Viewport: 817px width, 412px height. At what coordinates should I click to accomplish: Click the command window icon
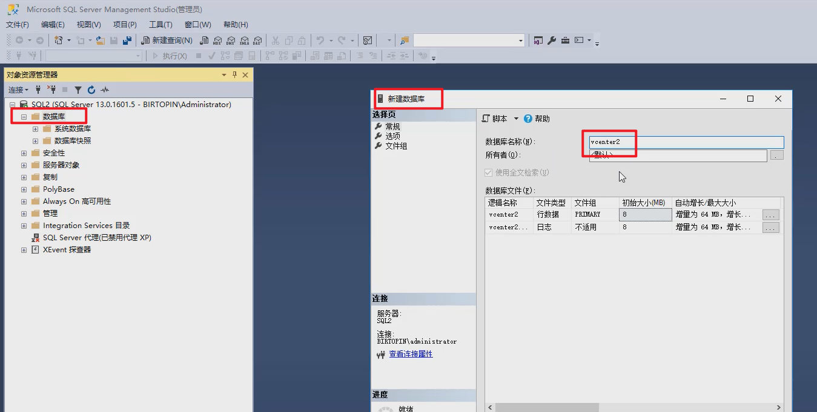coord(579,41)
